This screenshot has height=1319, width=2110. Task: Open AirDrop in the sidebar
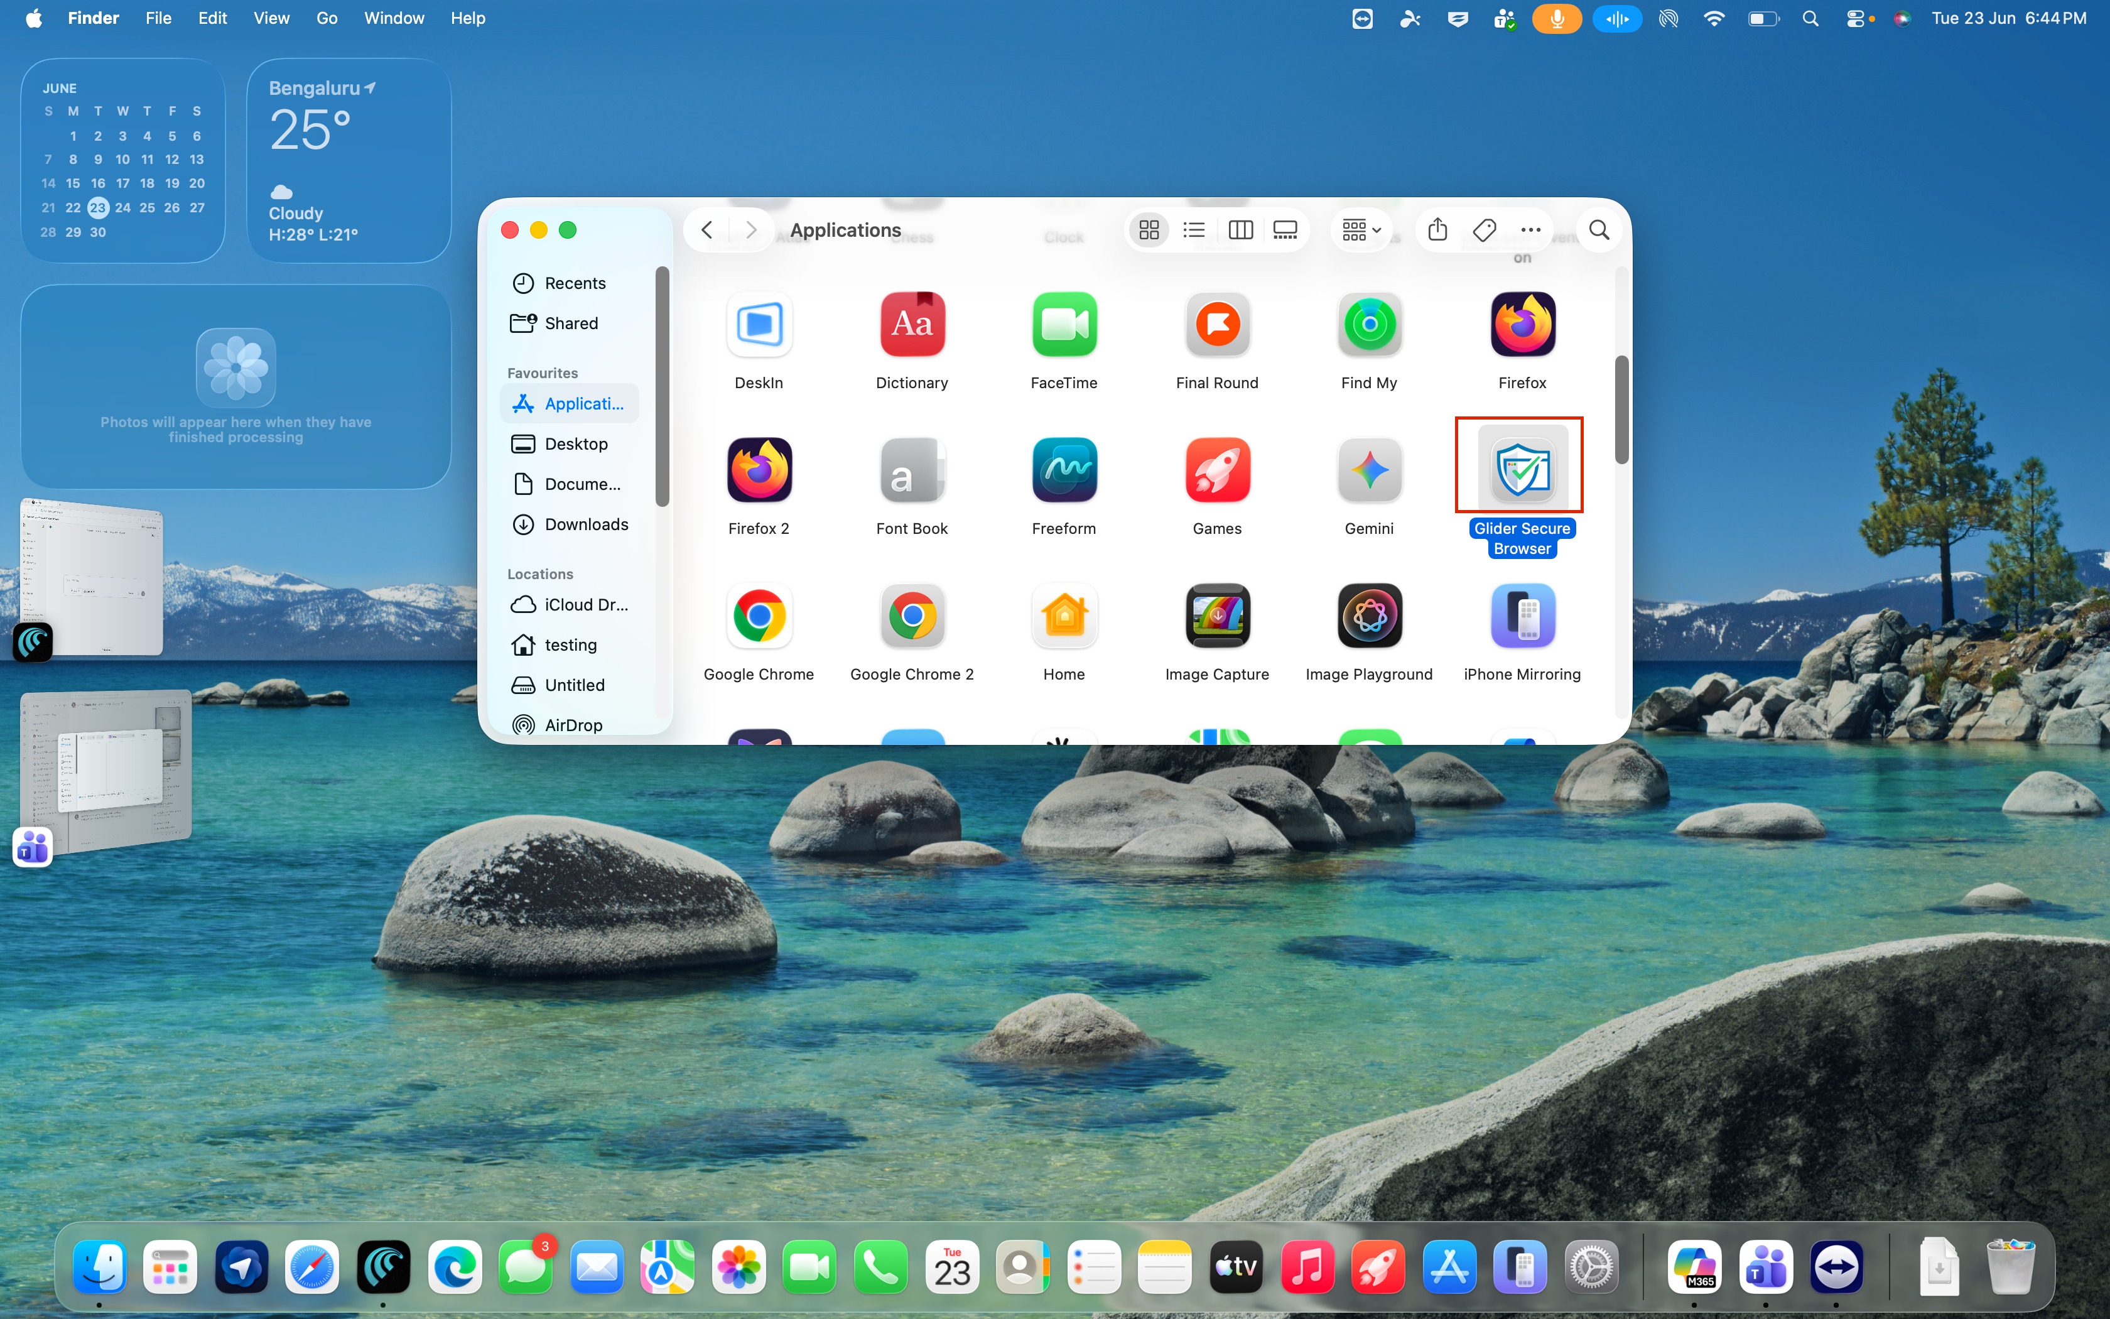(570, 725)
